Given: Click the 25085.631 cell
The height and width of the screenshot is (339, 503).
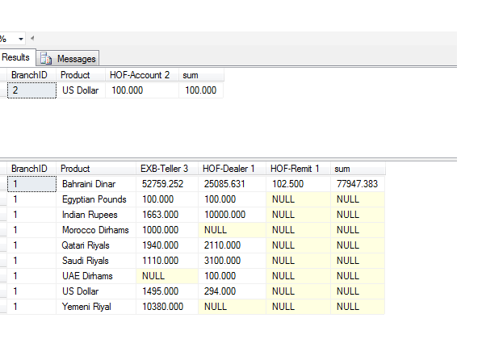Looking at the screenshot, I should point(232,184).
